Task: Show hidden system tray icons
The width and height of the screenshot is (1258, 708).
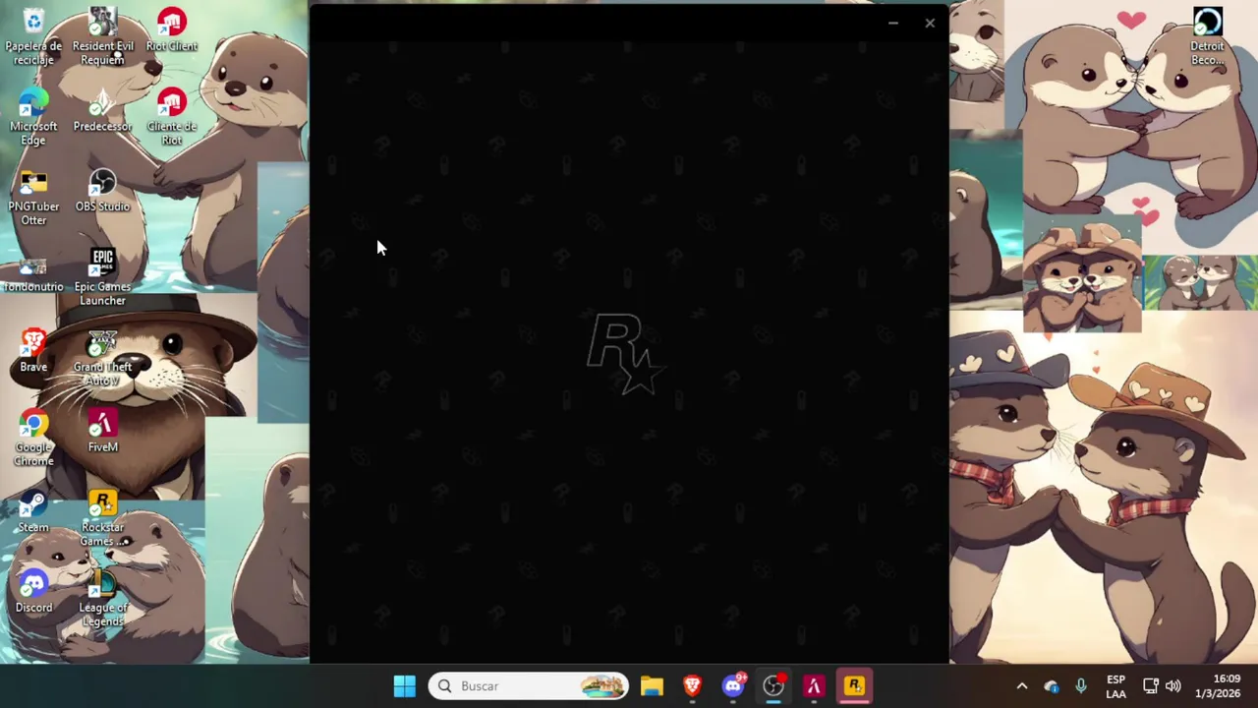Action: (x=1021, y=686)
